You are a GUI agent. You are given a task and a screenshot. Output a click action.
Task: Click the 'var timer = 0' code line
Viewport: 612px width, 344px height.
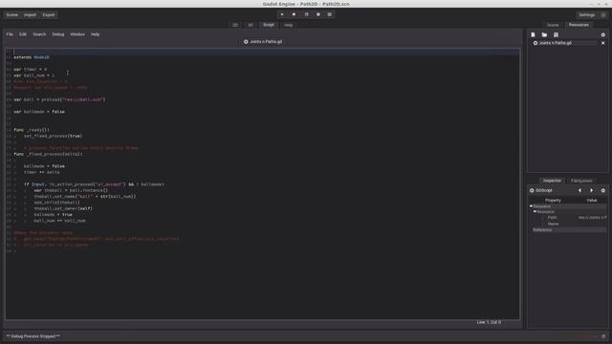(x=30, y=70)
